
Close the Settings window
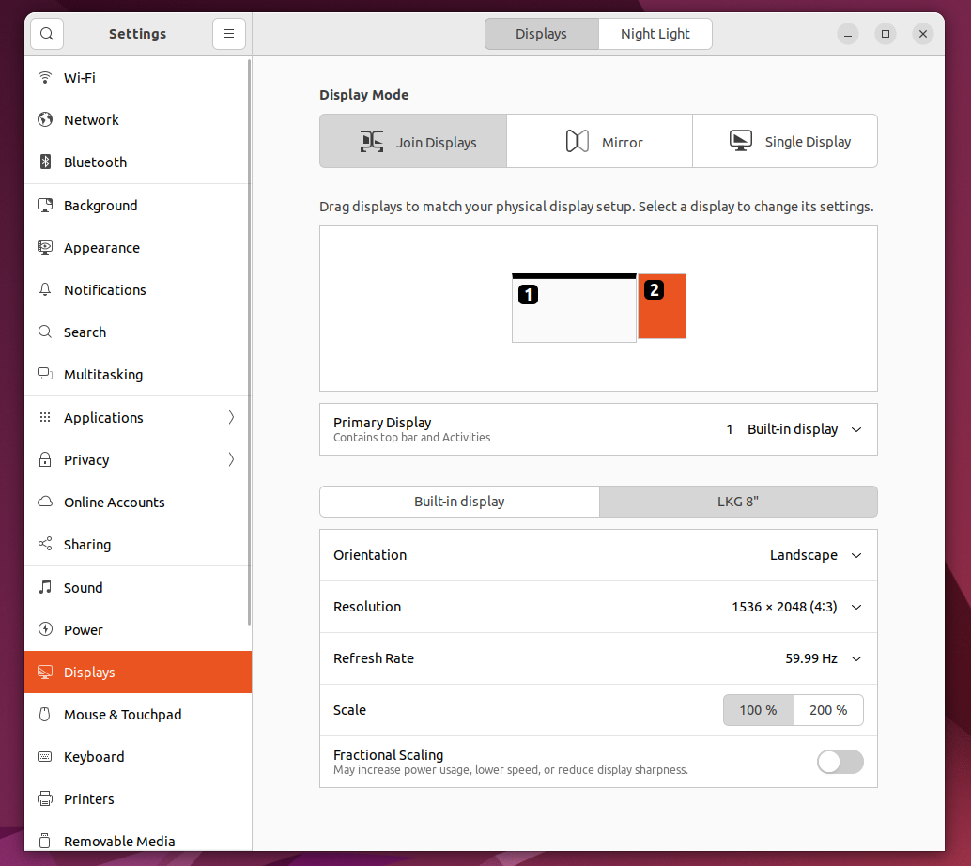(x=923, y=34)
